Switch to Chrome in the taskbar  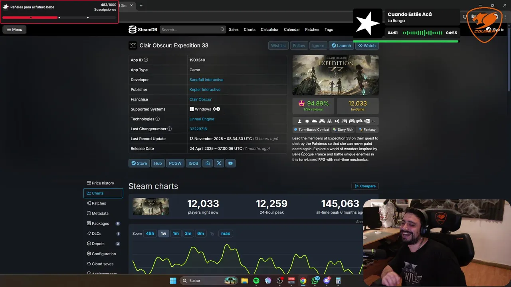pos(303,281)
